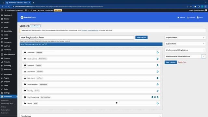Follow the Payment method settings link
Screen dimensions: 208x117
(x=90, y=31)
